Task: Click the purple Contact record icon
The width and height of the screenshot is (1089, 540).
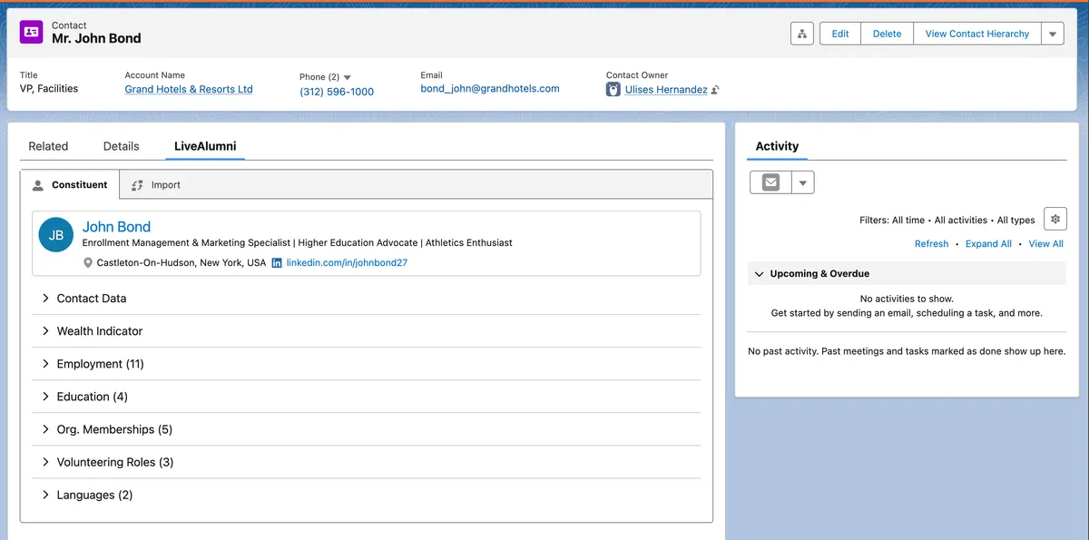Action: point(32,32)
